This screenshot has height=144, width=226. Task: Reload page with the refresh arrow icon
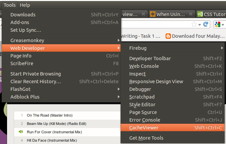[206, 24]
